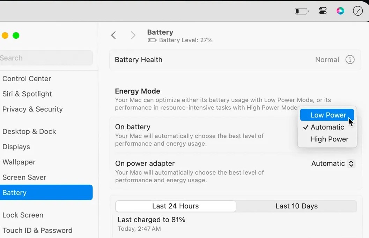Click the grayed forward navigation arrow
This screenshot has height=238, width=369.
tap(133, 35)
